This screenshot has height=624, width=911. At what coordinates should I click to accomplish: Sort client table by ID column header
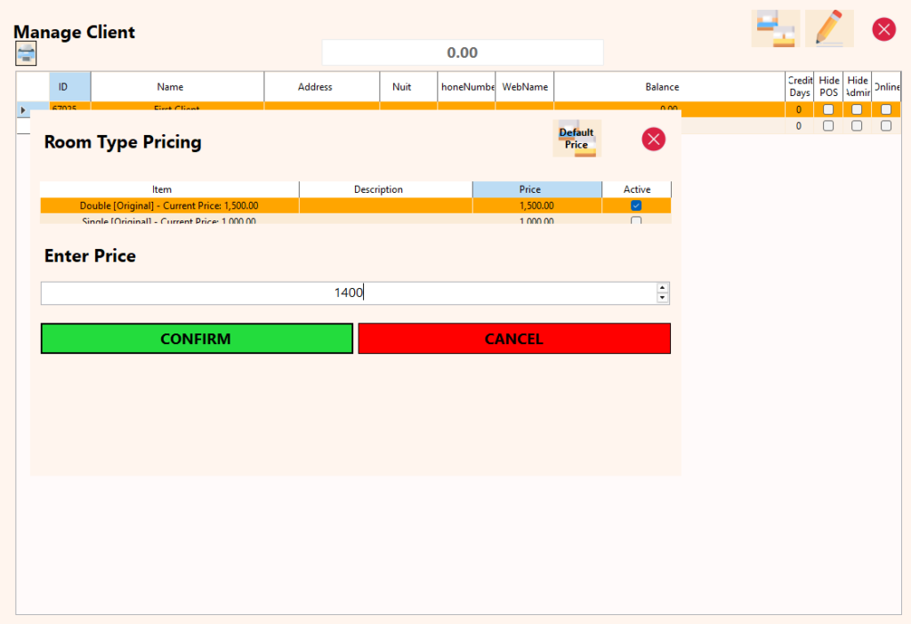point(63,87)
